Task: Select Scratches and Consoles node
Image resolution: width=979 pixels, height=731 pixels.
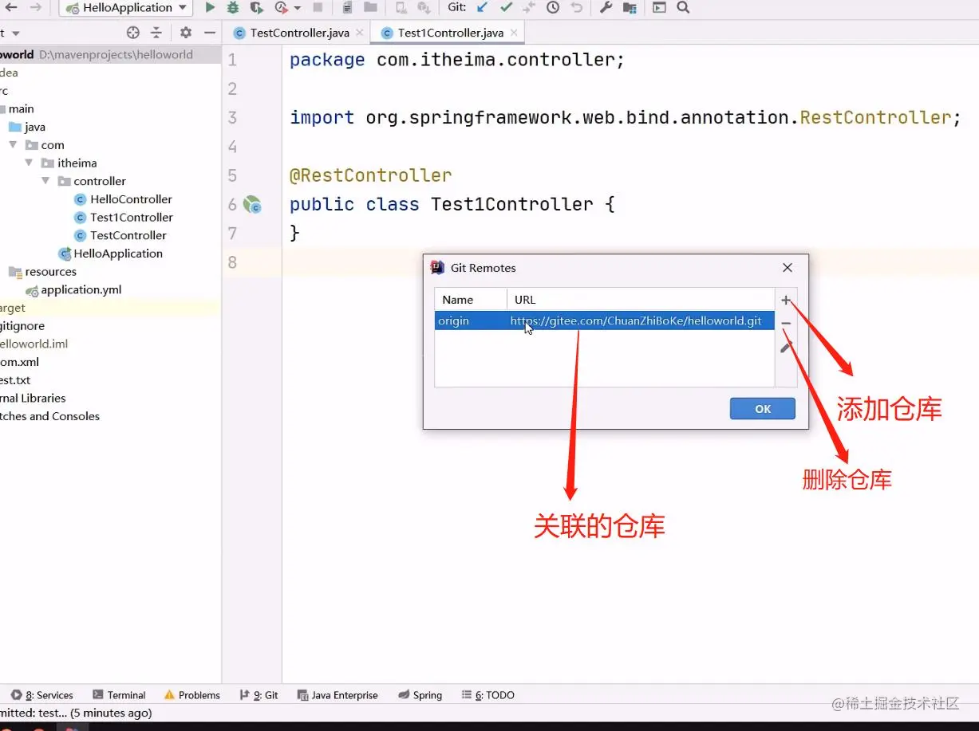Action: (x=49, y=416)
